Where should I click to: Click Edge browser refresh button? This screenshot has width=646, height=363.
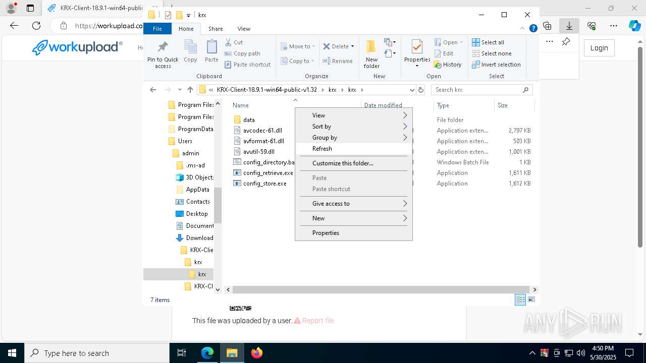coord(36,26)
